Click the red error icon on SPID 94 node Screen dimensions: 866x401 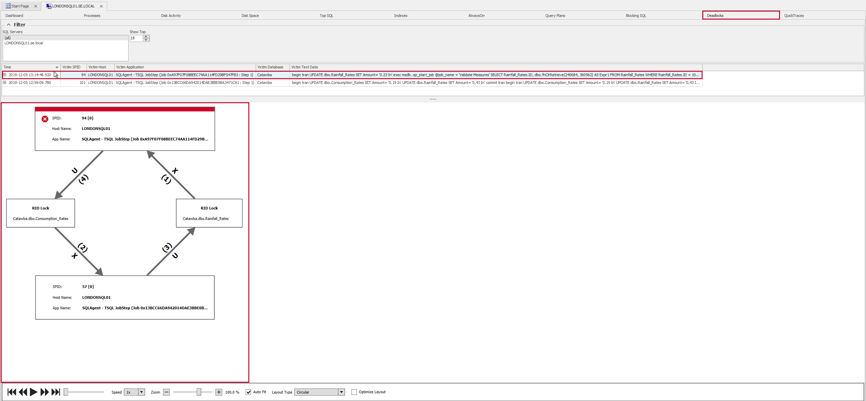click(45, 119)
